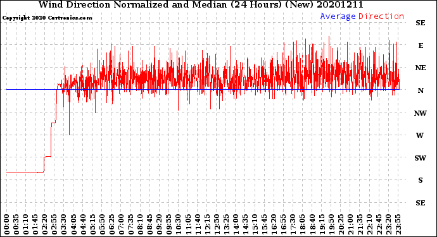Image resolution: width=437 pixels, height=237 pixels.
Task: Select the "04:05" time label
Action: coord(73,224)
